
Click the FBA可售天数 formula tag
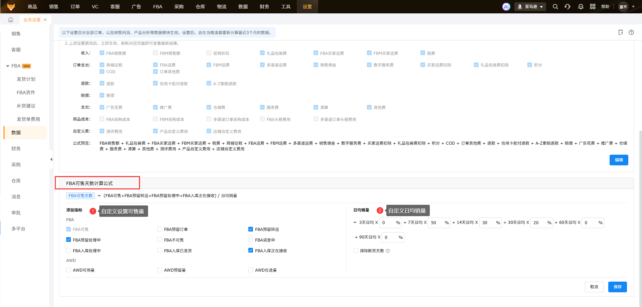coord(81,196)
